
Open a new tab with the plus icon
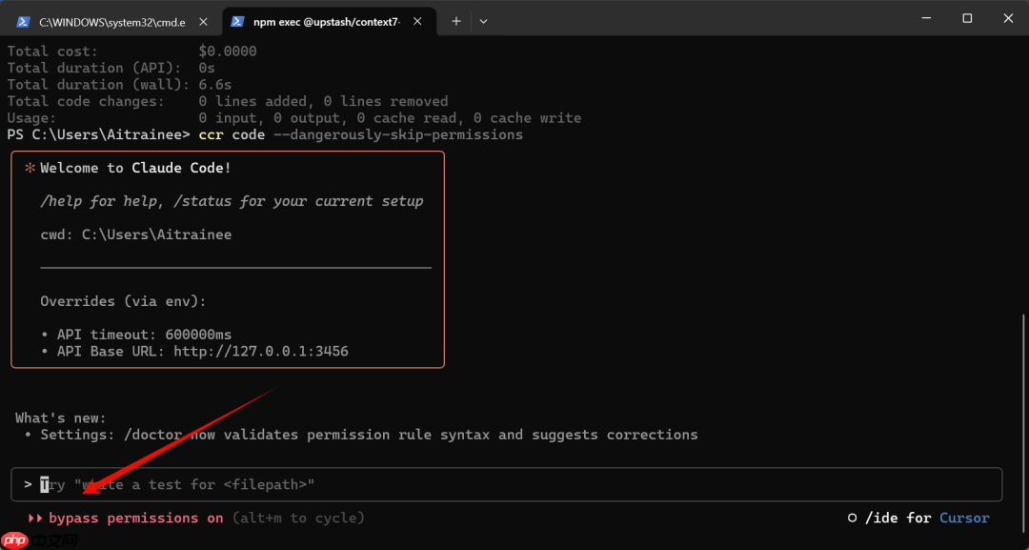[455, 20]
